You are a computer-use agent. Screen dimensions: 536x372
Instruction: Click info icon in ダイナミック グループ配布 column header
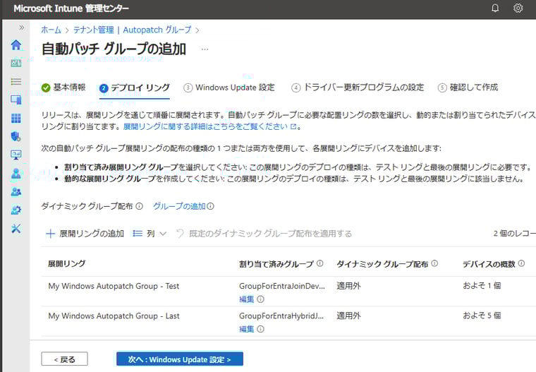click(434, 263)
